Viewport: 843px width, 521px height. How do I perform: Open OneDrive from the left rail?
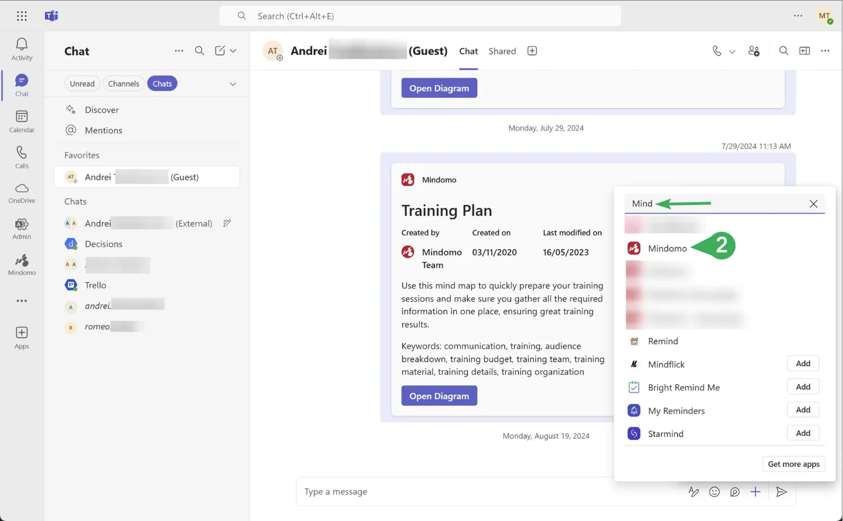point(21,193)
